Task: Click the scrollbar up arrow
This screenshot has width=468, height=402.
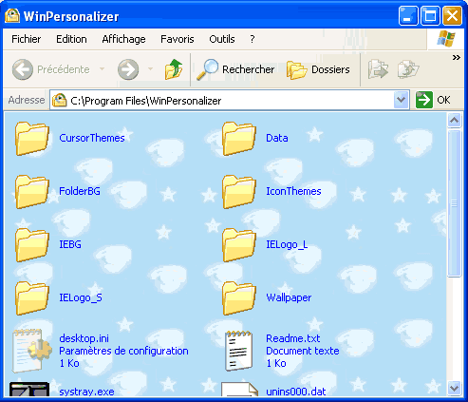Action: 454,121
